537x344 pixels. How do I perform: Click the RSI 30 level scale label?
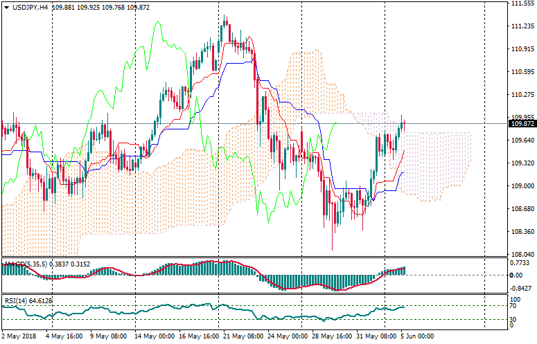point(513,319)
